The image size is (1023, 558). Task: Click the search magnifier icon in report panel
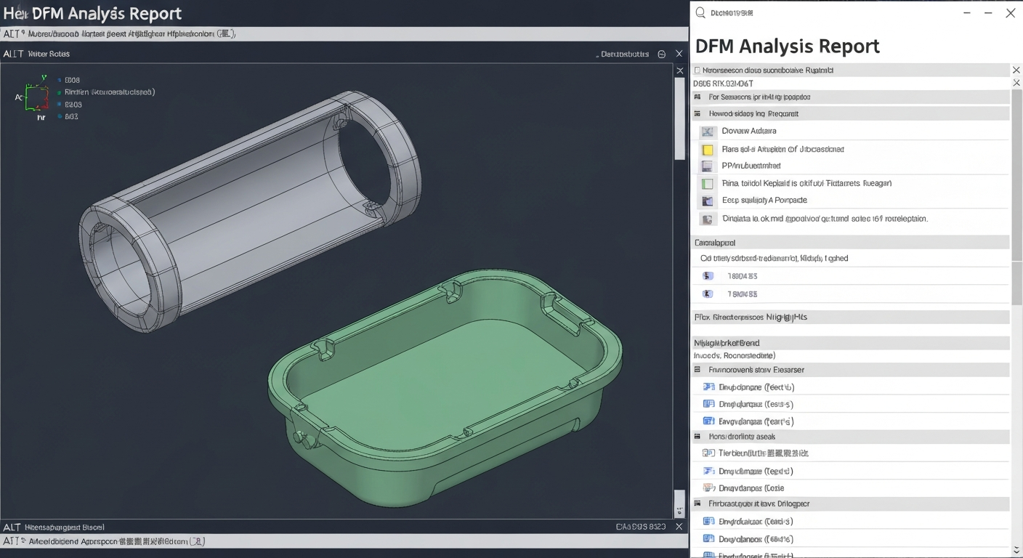tap(700, 13)
